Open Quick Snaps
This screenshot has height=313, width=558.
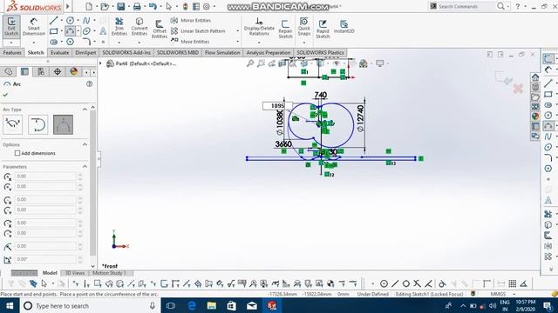pyautogui.click(x=304, y=27)
